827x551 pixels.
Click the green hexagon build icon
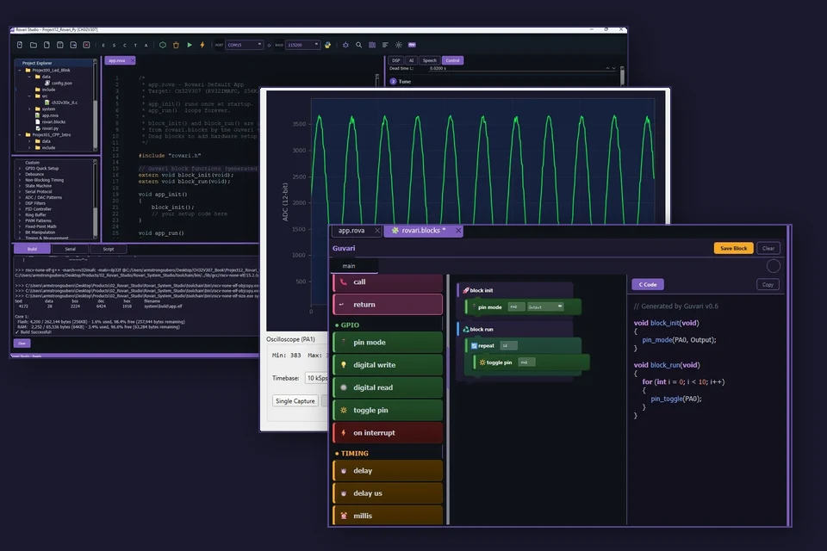point(163,46)
